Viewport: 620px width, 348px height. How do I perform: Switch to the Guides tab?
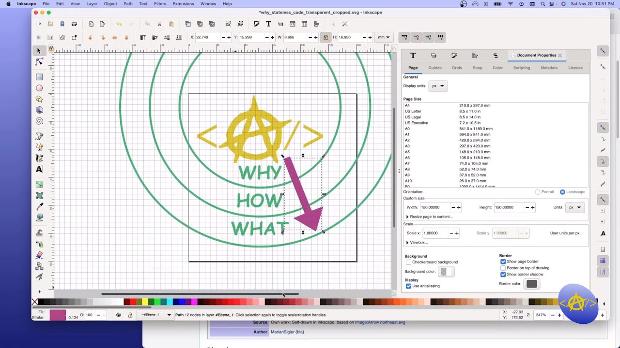(434, 68)
